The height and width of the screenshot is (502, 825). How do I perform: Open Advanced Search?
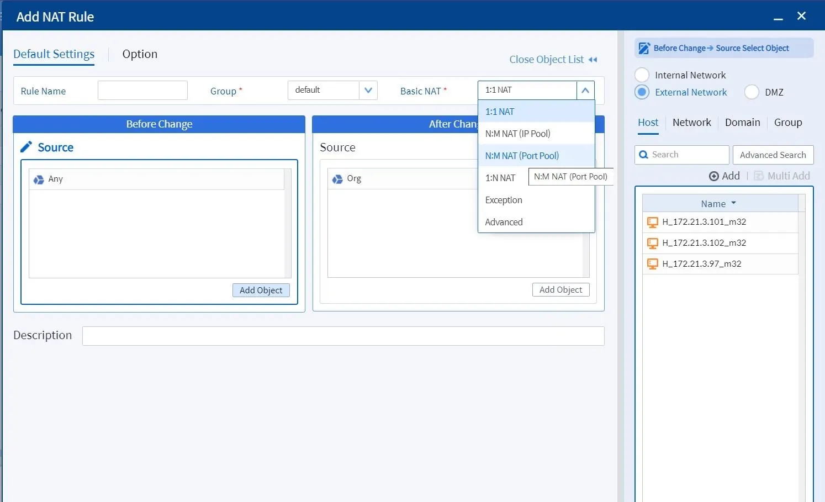pos(773,155)
